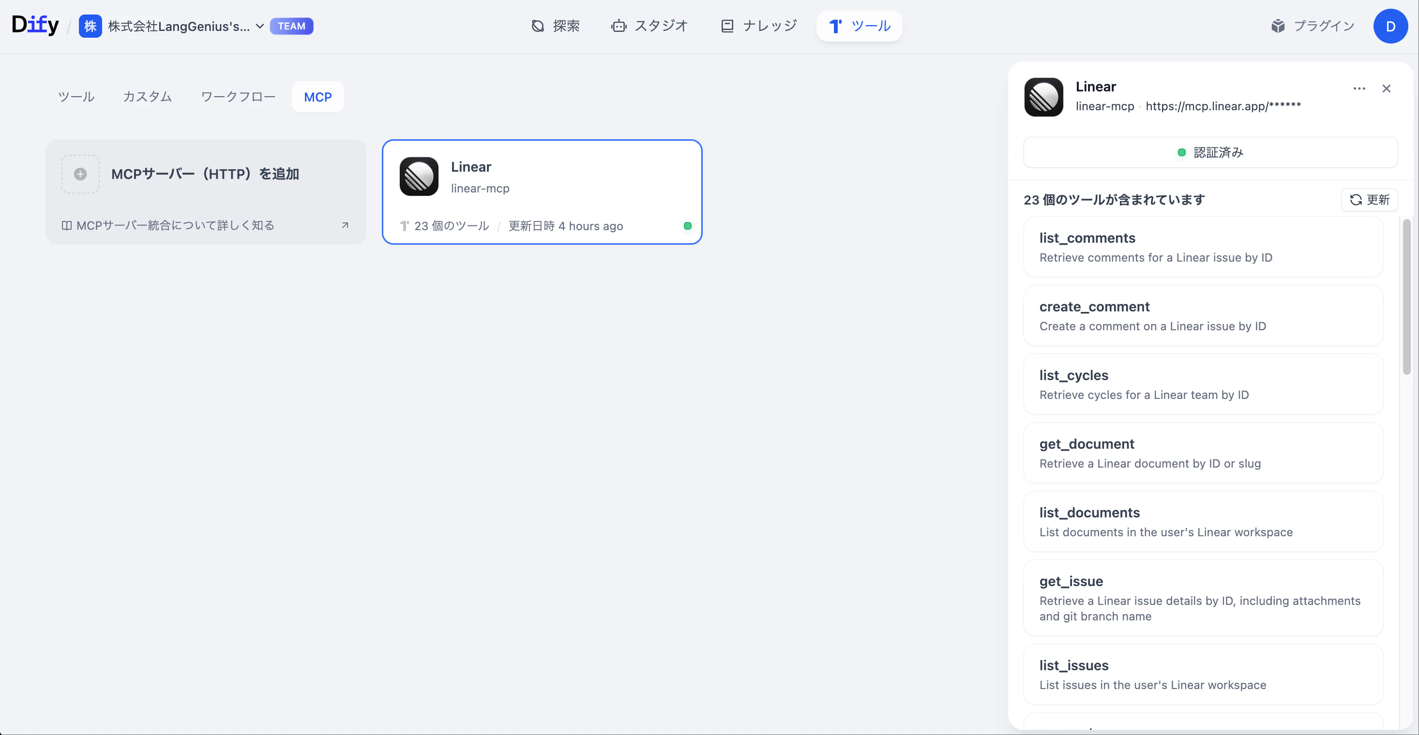
Task: Open the 株式会社LangGenius workspace dropdown
Action: point(186,26)
